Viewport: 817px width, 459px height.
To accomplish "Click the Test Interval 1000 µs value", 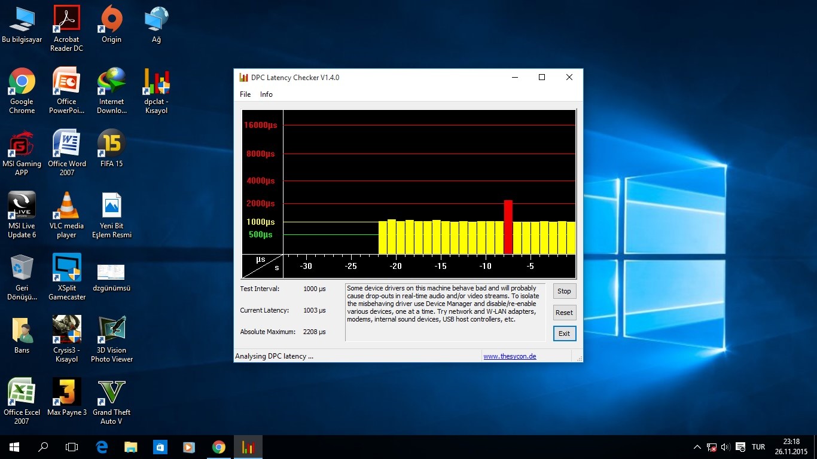I will (315, 289).
